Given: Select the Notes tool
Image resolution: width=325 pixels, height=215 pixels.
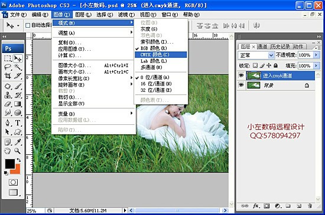Looking at the screenshot, I should click(8, 142).
